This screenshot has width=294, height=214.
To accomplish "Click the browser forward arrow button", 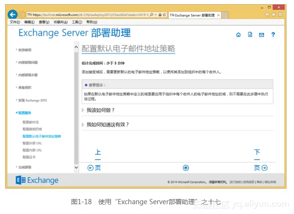I will [21, 15].
